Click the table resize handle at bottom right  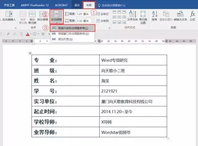168,138
